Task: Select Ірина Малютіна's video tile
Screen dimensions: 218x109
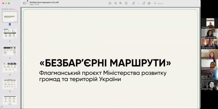Action: [x=209, y=44]
